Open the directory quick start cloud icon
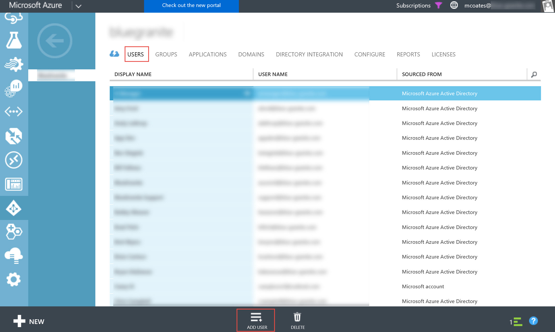555x332 pixels. click(114, 54)
